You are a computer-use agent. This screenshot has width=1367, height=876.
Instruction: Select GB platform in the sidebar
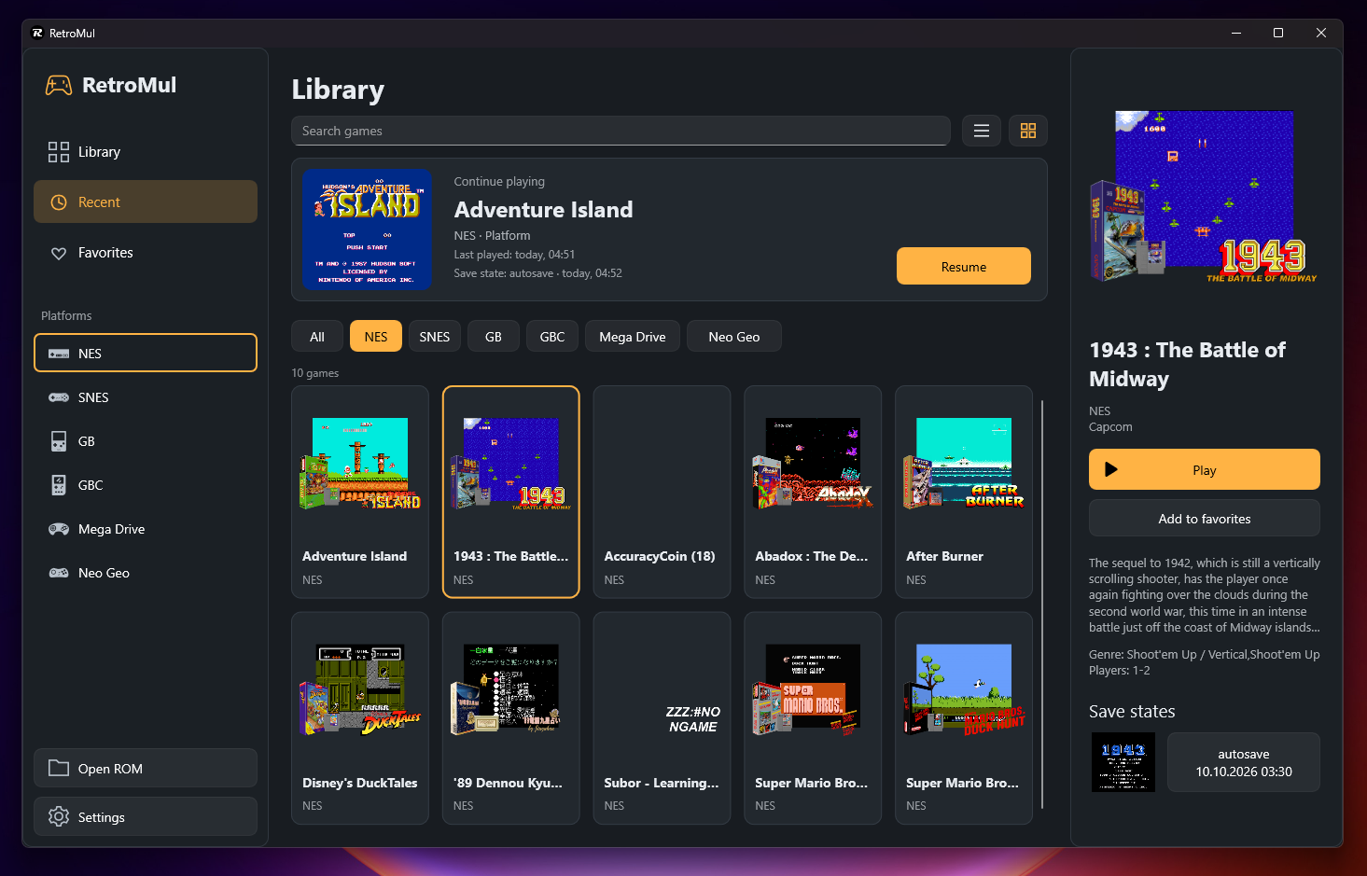coord(146,441)
